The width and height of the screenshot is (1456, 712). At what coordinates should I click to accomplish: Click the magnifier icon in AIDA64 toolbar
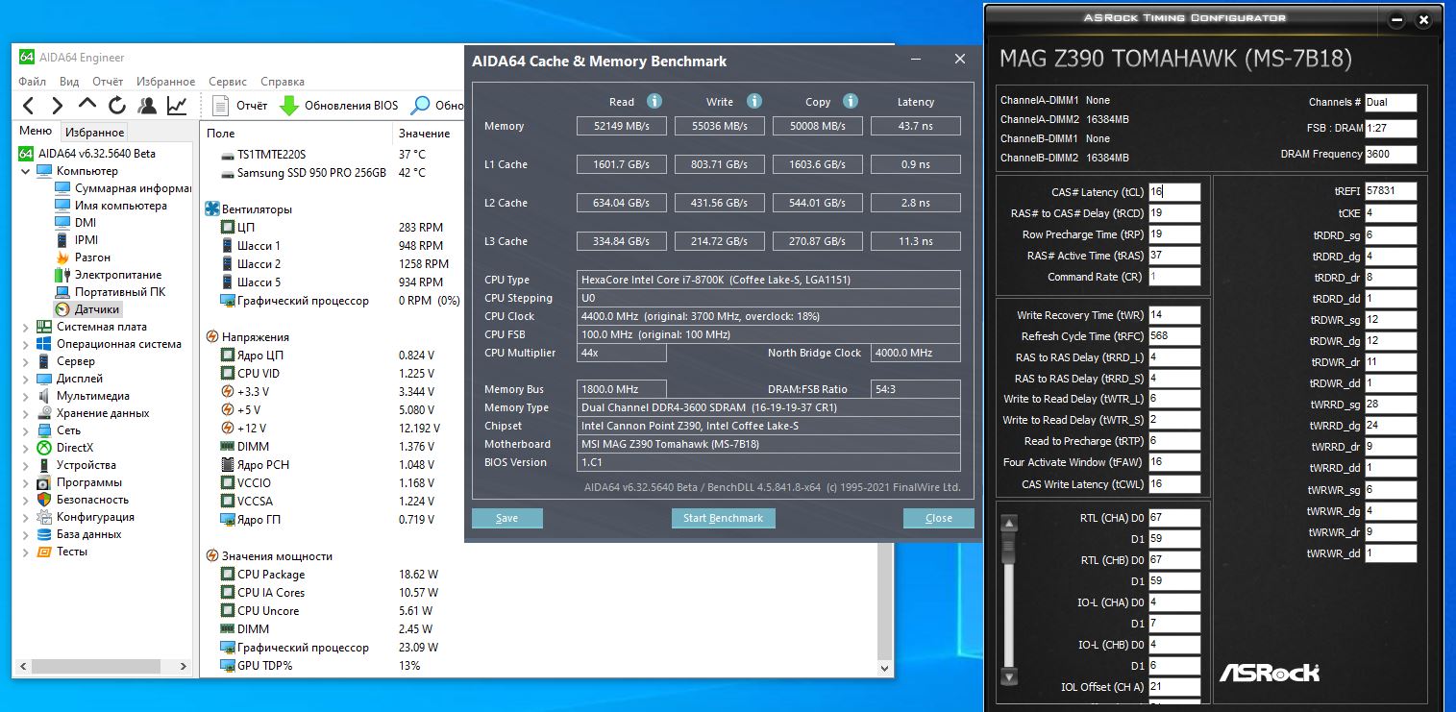[x=421, y=105]
